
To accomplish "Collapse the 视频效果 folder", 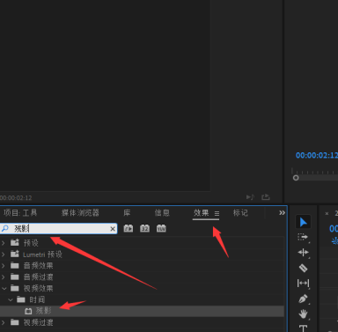I will point(4,289).
